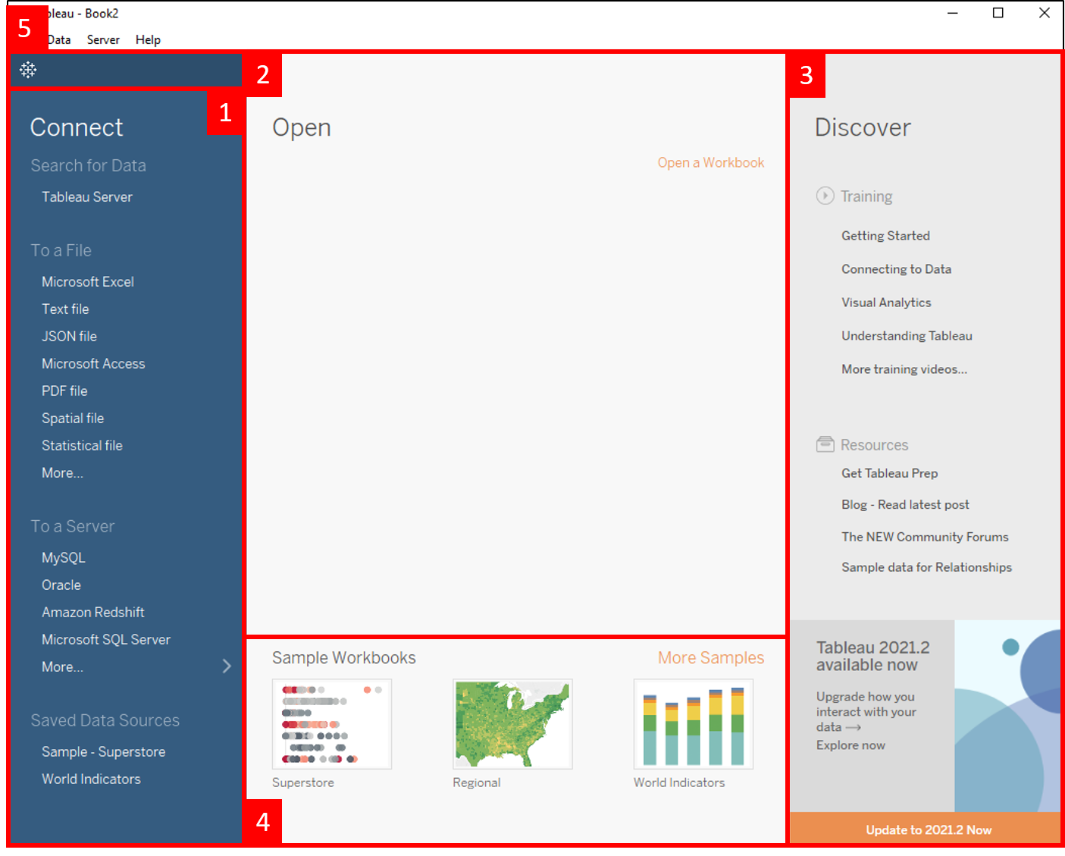Screen dimensions: 1065x856
Task: Select the JSON file connector
Action: pyautogui.click(x=69, y=336)
